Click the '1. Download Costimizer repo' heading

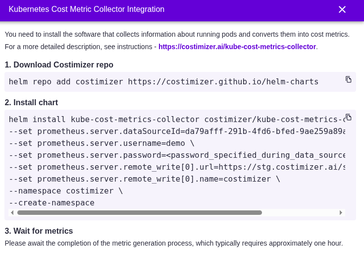pos(59,65)
